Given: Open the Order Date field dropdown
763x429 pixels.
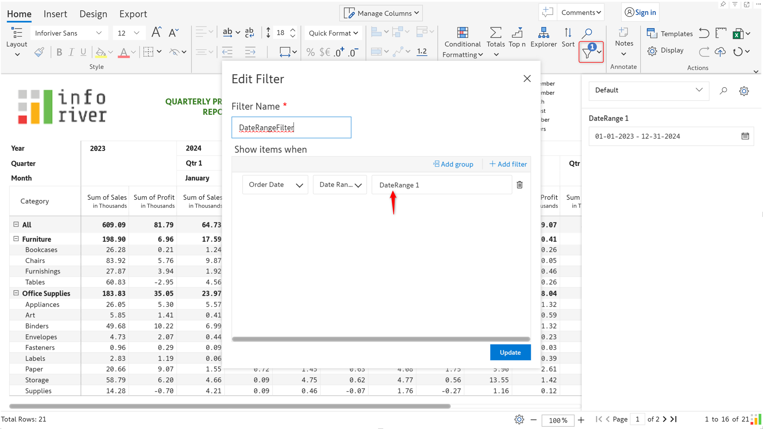Looking at the screenshot, I should (275, 185).
